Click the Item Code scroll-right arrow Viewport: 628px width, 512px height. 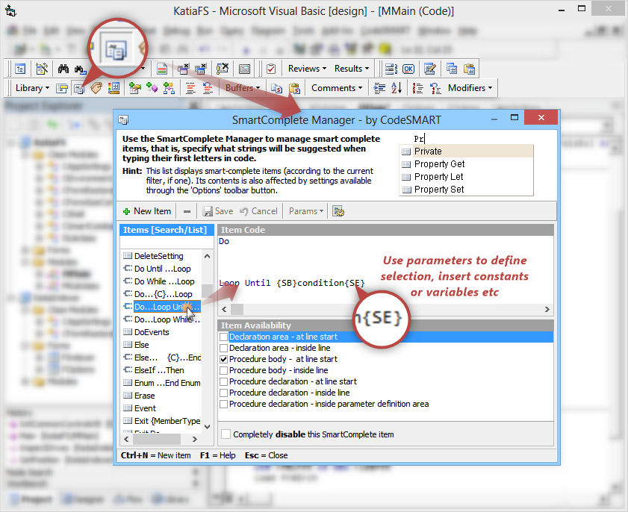click(547, 310)
